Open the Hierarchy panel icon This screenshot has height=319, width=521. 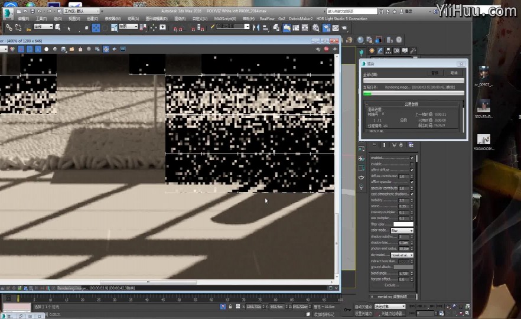tap(388, 51)
